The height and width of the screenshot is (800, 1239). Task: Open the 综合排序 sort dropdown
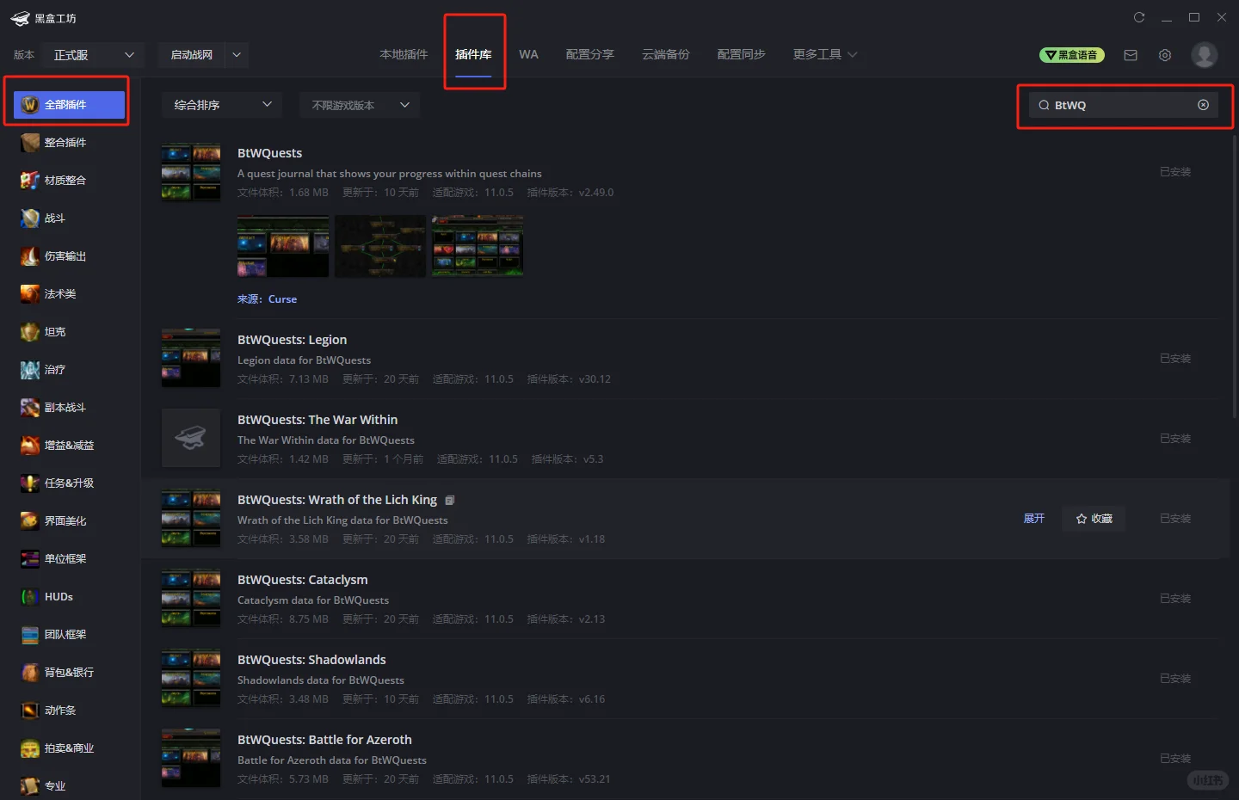(222, 105)
